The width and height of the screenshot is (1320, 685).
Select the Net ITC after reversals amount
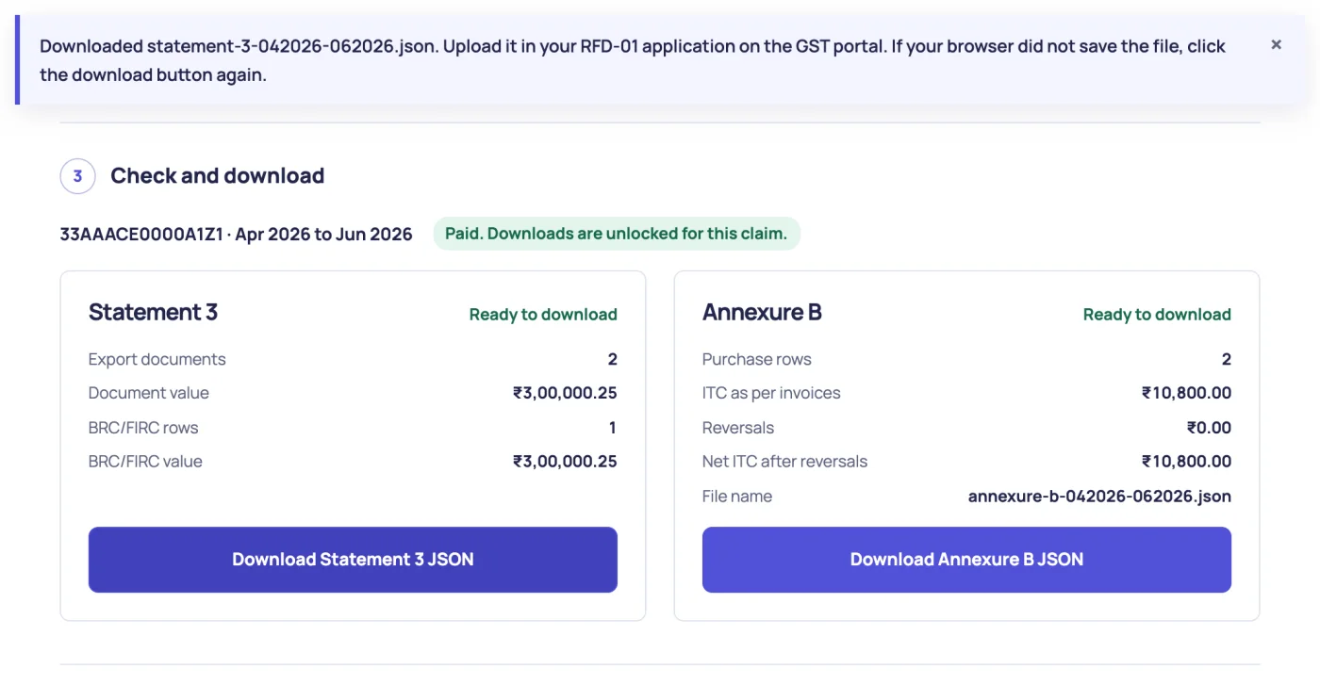(1186, 462)
